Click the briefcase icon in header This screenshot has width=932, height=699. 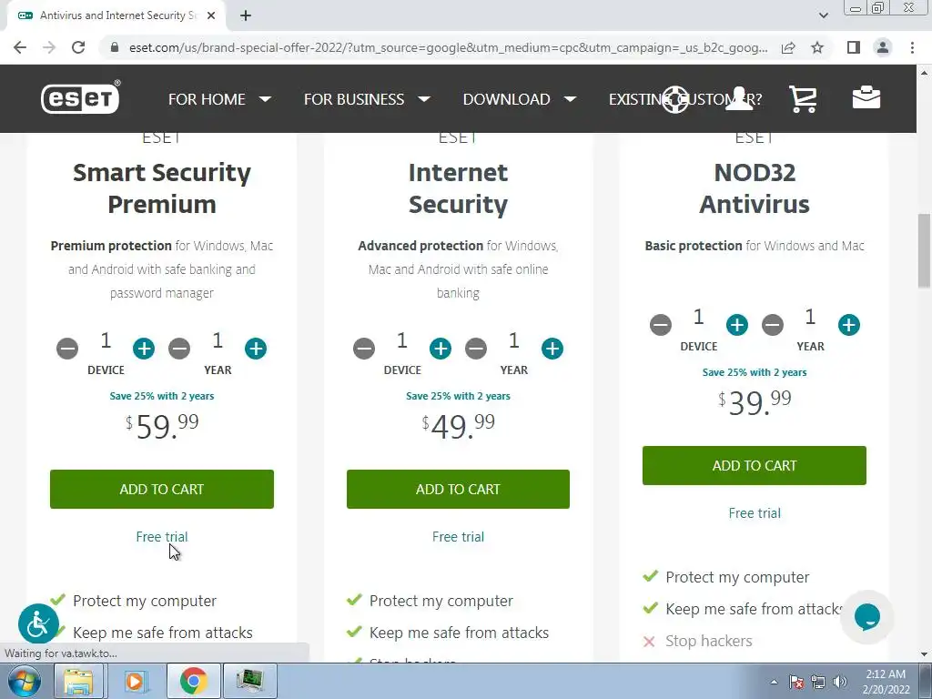[x=866, y=98]
